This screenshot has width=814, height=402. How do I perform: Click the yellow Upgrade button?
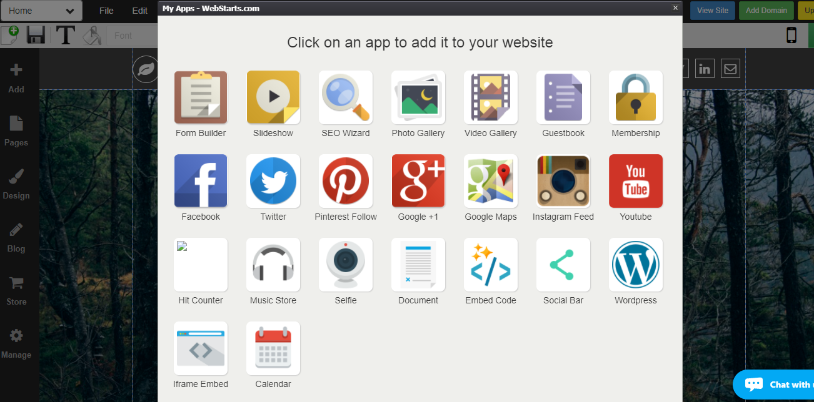point(806,11)
